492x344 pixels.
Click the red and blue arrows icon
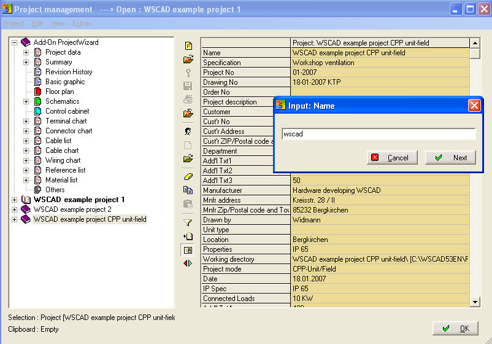[x=188, y=264]
